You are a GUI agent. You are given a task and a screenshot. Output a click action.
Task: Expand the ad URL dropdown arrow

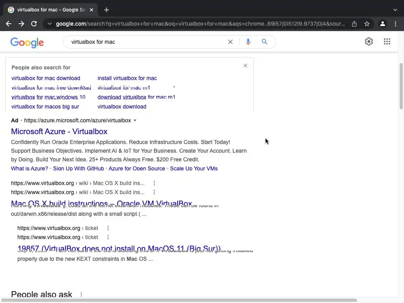pos(135,121)
